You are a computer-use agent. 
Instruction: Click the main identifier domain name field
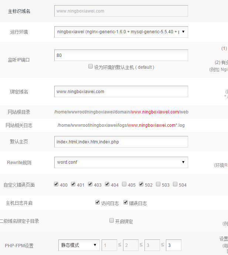coord(121,11)
